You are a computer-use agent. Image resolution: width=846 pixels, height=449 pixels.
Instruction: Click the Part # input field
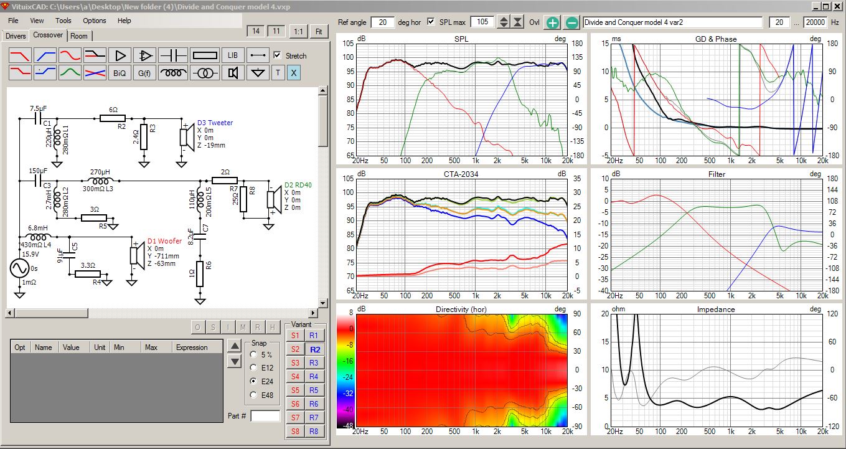click(x=266, y=415)
